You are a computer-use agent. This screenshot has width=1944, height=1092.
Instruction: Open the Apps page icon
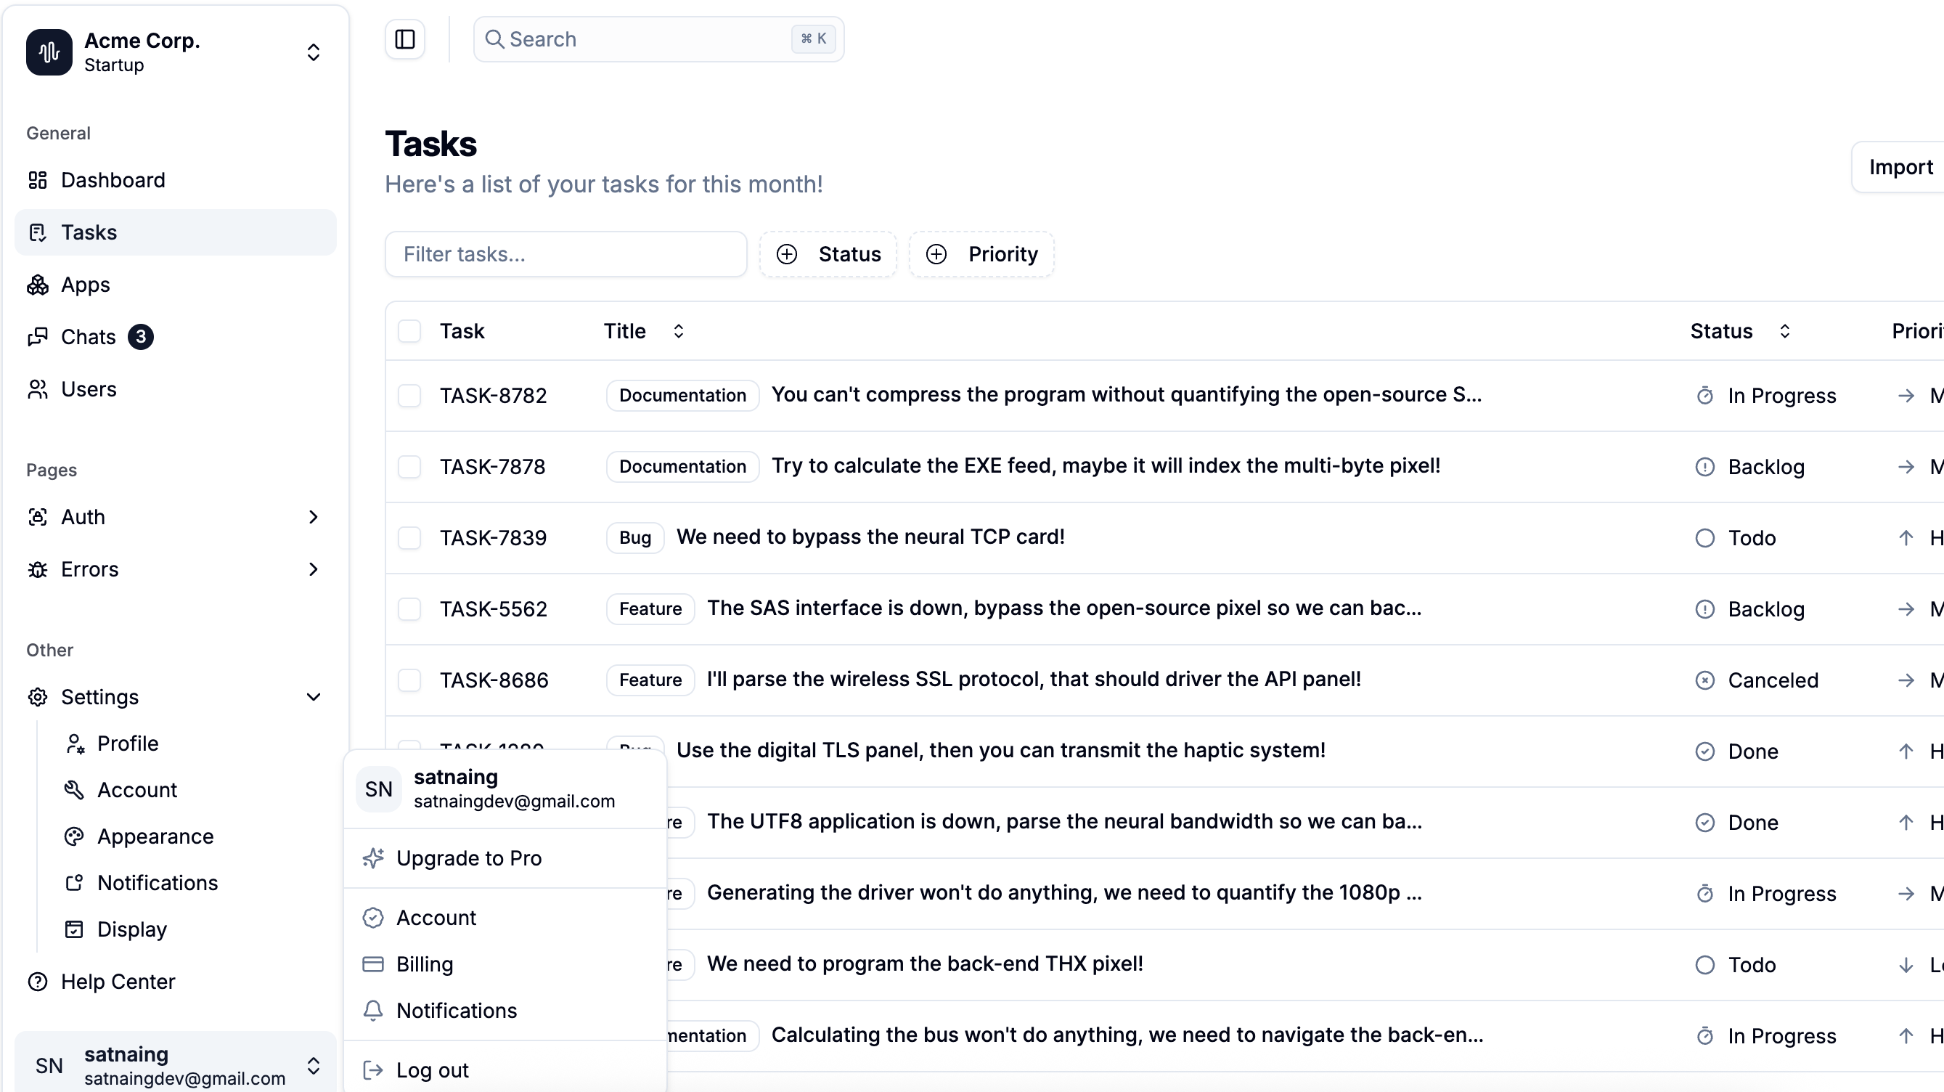click(38, 285)
